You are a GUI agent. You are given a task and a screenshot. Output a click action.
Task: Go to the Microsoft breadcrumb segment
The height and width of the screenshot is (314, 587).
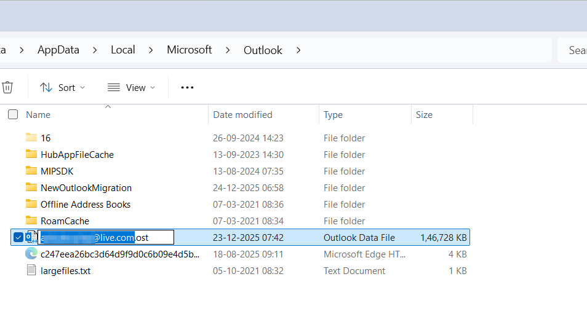tap(190, 50)
